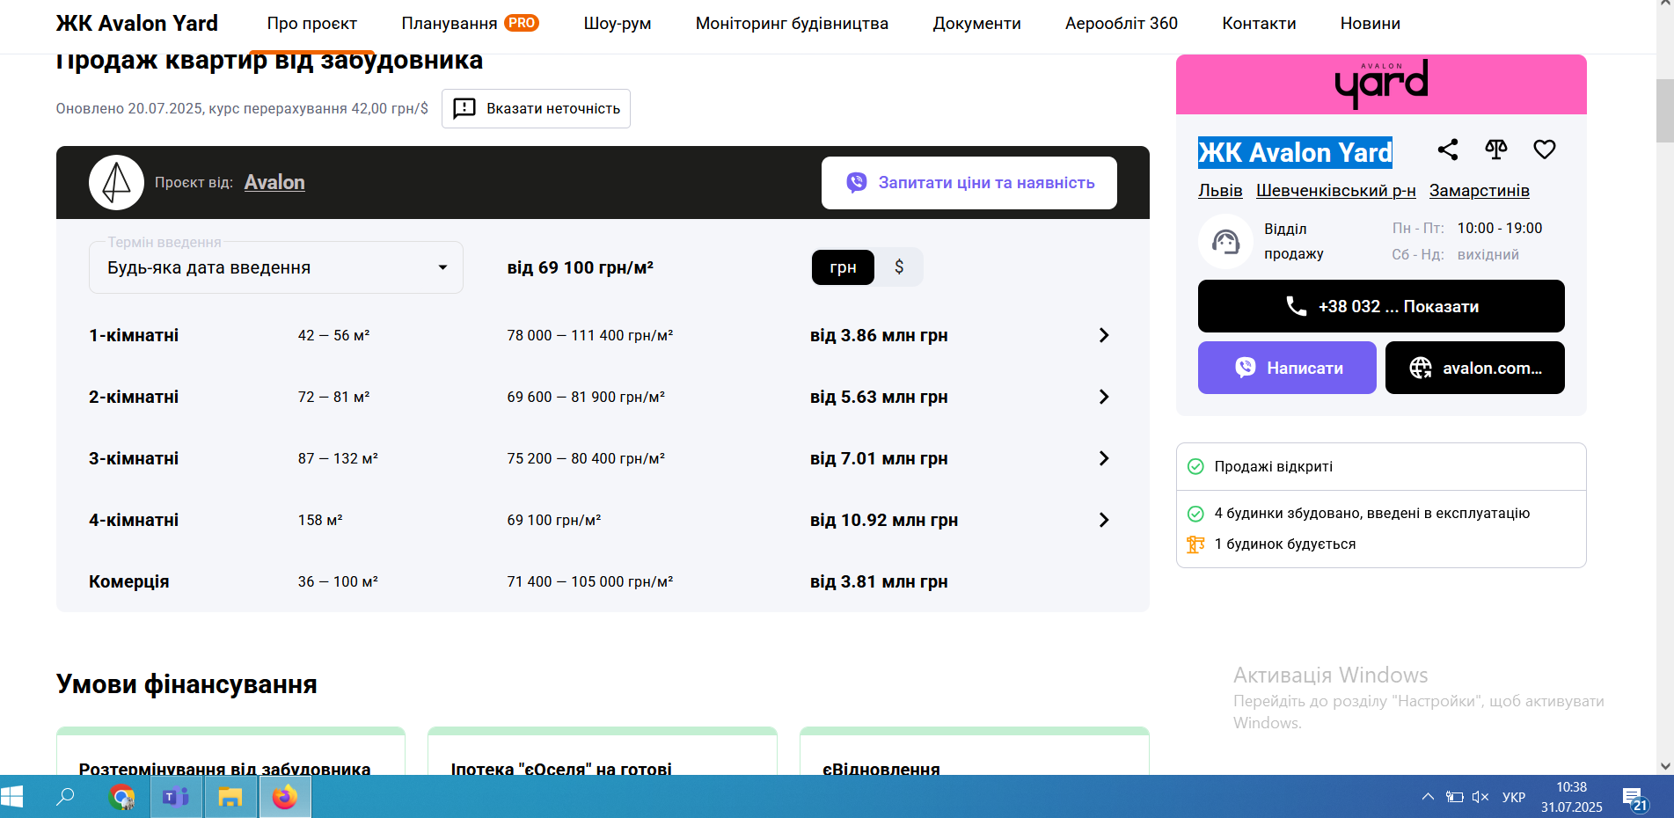The height and width of the screenshot is (818, 1674).
Task: Open the avalon.com website button
Action: click(x=1475, y=368)
